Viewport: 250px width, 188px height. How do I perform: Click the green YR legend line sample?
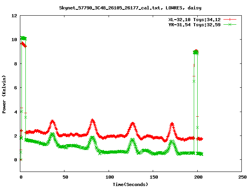point(230,24)
